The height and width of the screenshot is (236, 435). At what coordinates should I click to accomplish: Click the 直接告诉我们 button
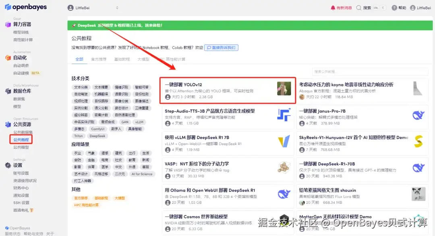coord(221,48)
